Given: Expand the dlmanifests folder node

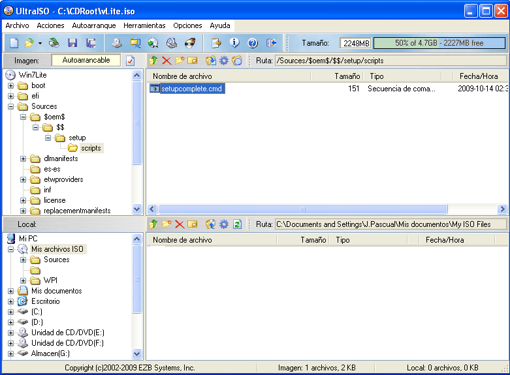Looking at the screenshot, I should tap(23, 158).
